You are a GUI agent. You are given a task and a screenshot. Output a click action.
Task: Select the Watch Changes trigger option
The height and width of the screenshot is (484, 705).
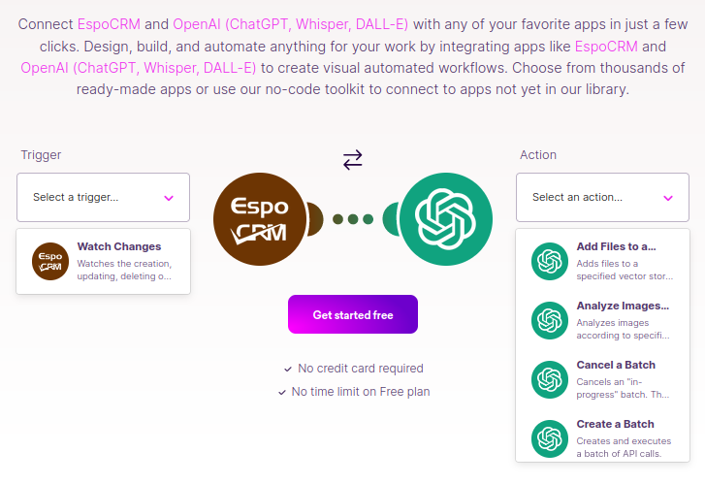point(104,261)
